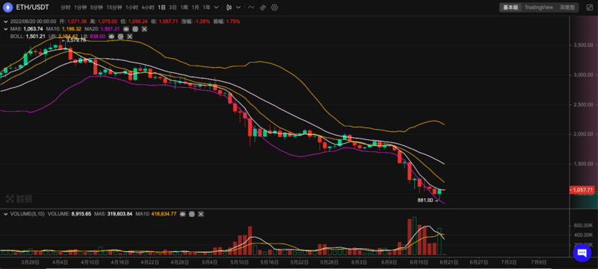Image resolution: width=598 pixels, height=269 pixels.
Task: Open MA indicator settings
Action: tap(135, 29)
